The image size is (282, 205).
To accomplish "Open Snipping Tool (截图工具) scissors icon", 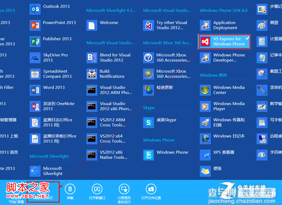I will pyautogui.click(x=262, y=74).
